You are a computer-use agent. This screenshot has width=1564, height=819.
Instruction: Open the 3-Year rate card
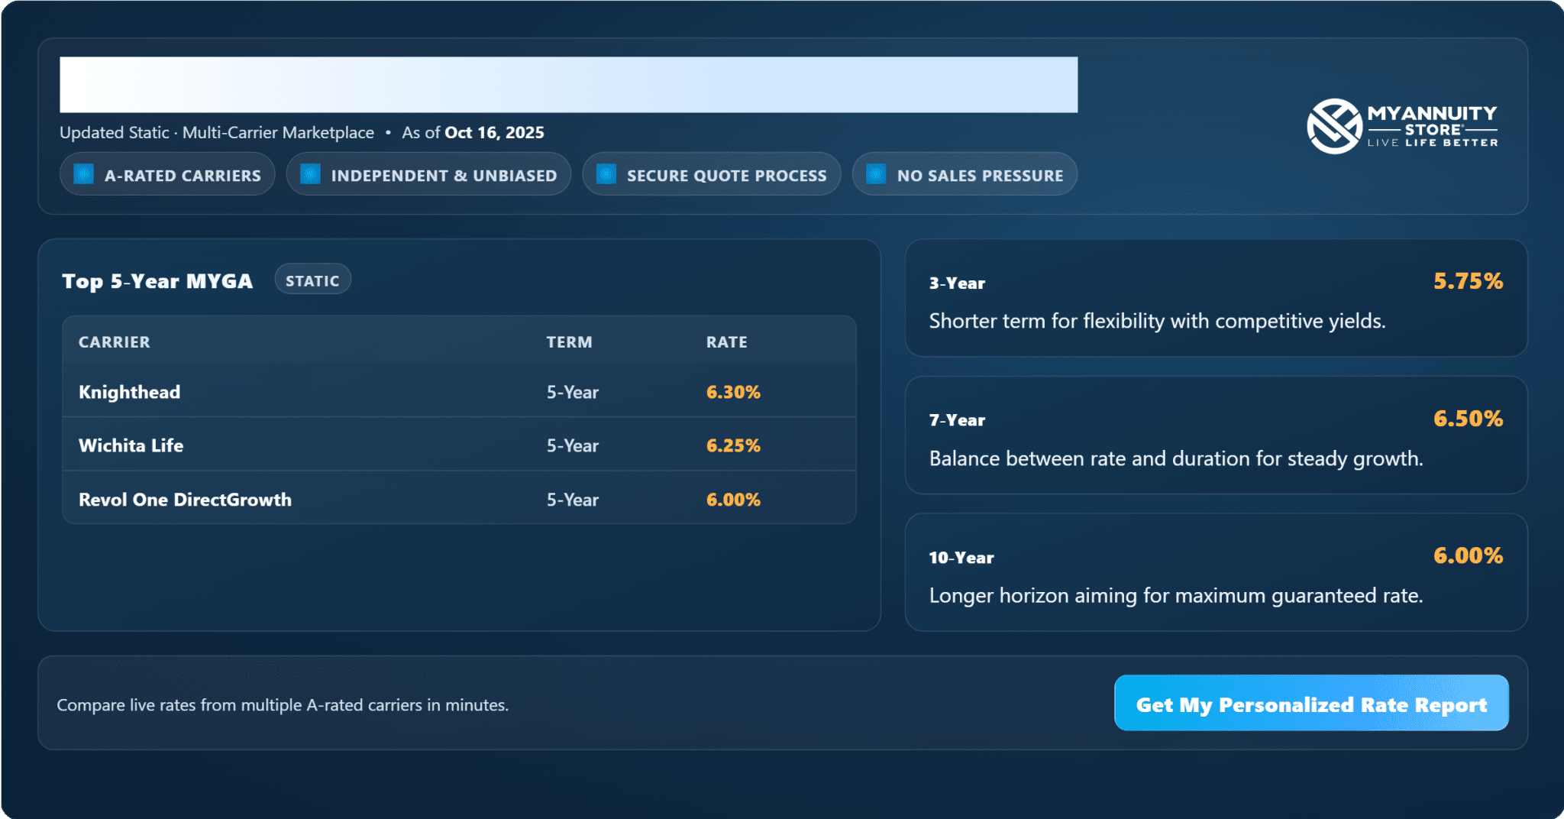tap(1215, 299)
